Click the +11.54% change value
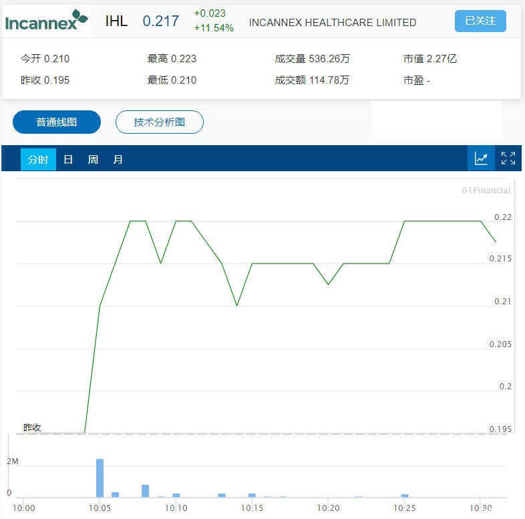Viewport: 525px width, 519px height. coord(214,28)
